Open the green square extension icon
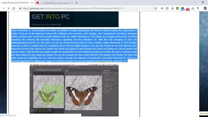The height and width of the screenshot is (117, 208). [177, 8]
